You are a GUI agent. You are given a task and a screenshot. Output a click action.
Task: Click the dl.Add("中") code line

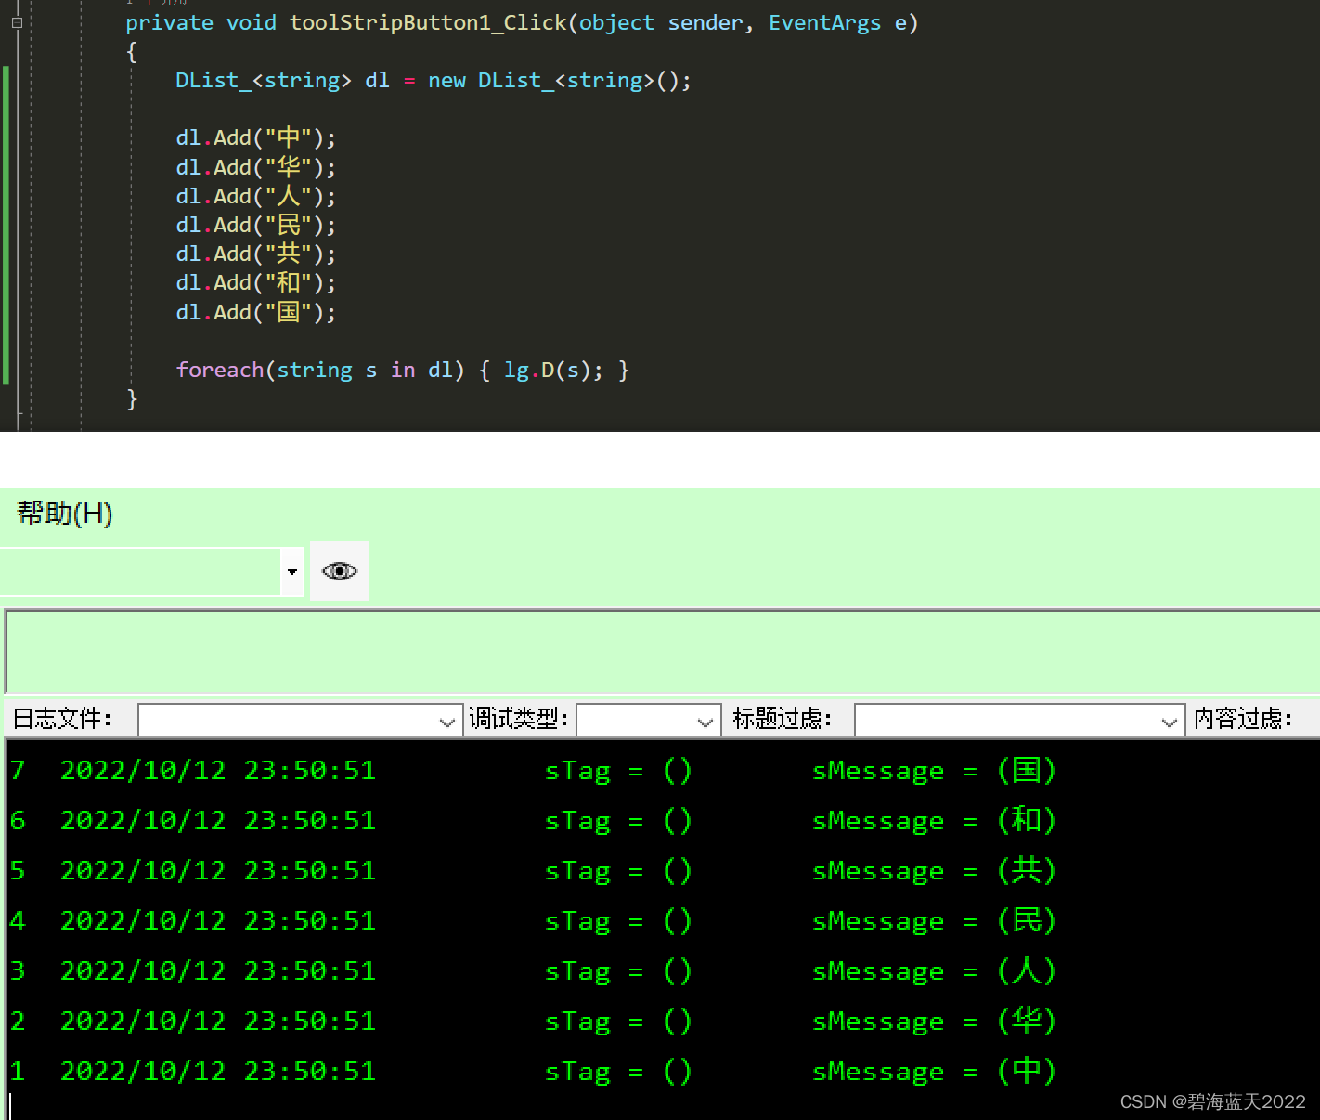(x=256, y=138)
